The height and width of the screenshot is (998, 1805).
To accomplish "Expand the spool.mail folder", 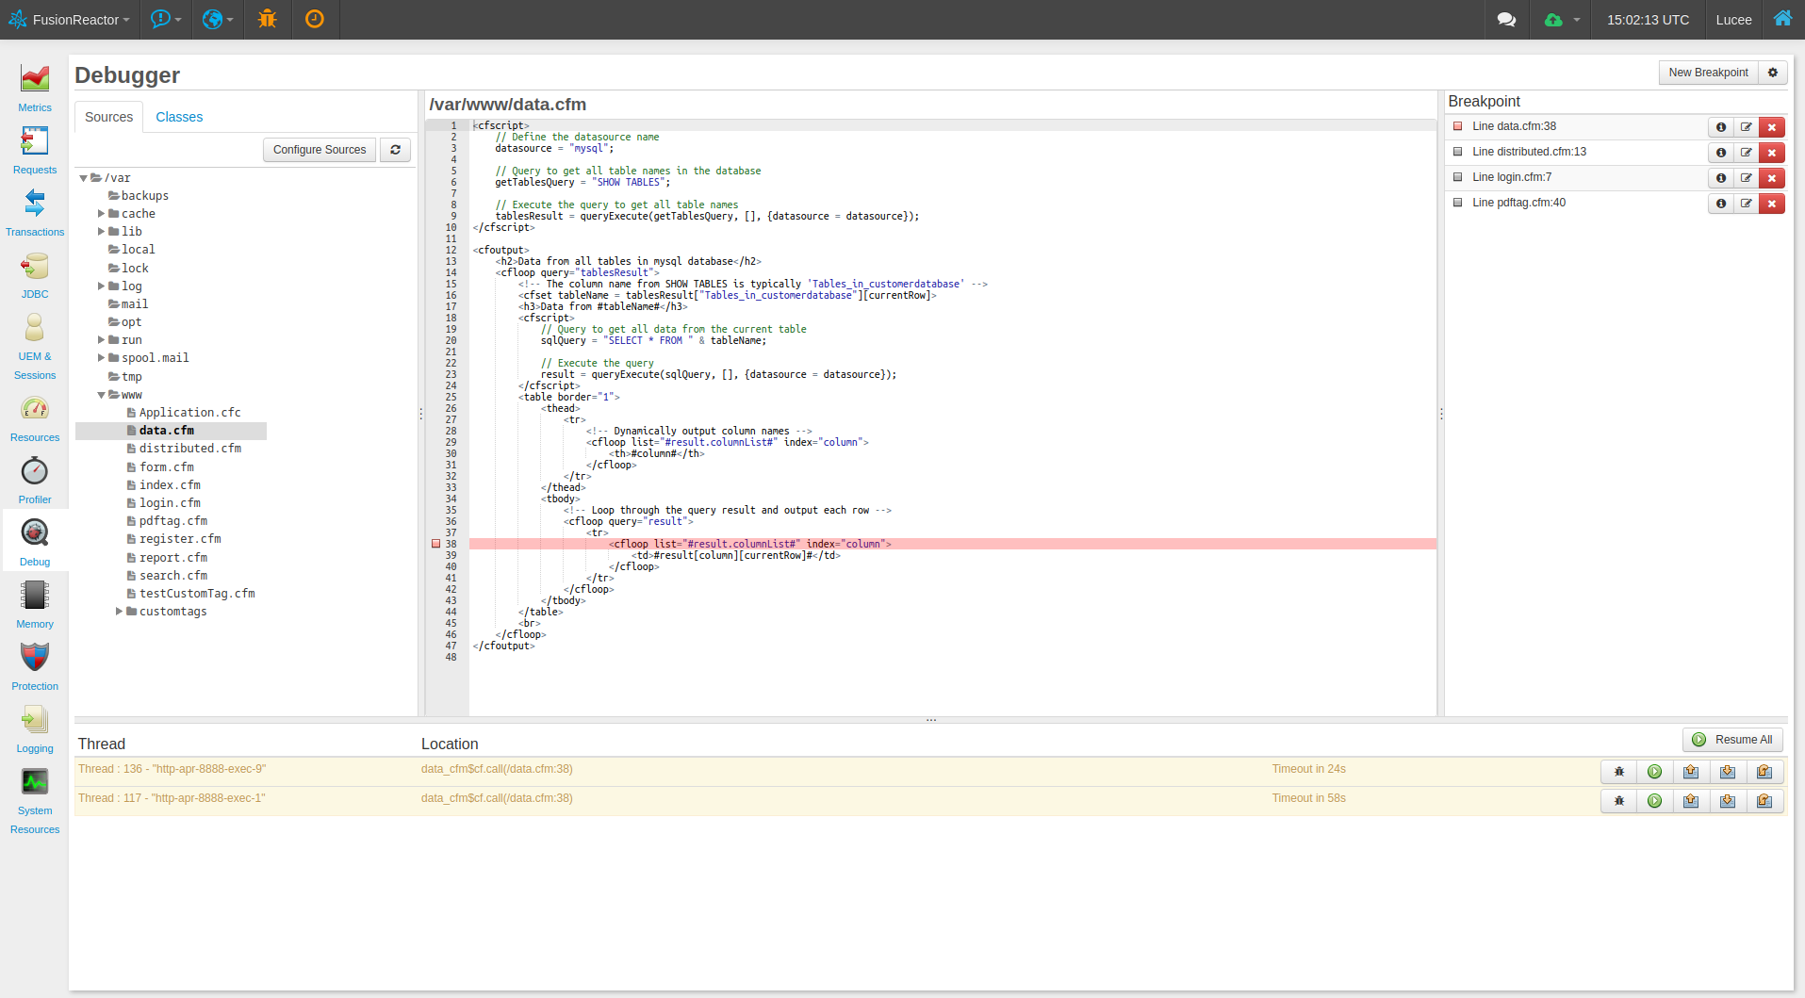I will [x=101, y=358].
